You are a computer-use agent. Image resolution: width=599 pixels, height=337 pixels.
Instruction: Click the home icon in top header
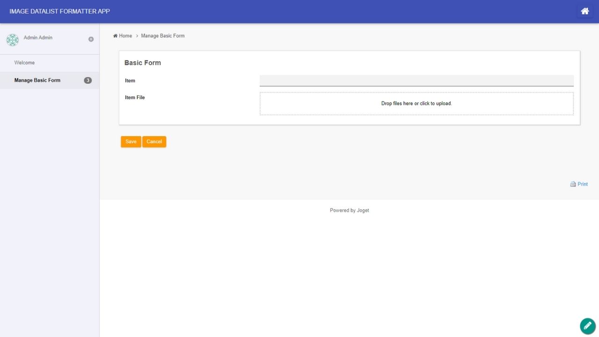(584, 11)
